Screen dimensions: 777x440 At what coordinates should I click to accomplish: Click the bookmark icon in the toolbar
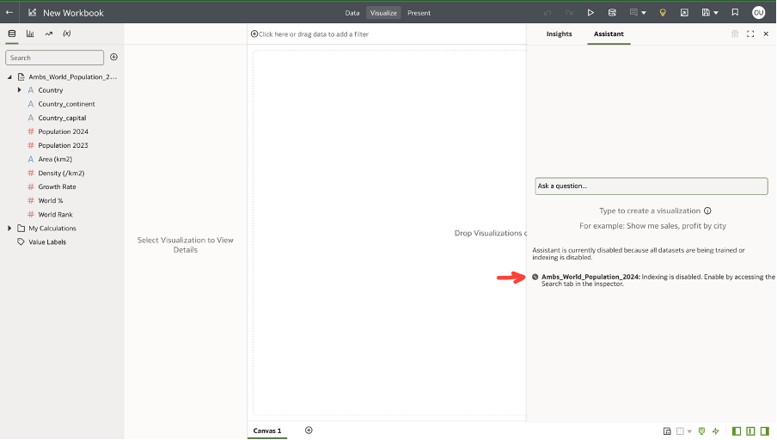tap(736, 13)
